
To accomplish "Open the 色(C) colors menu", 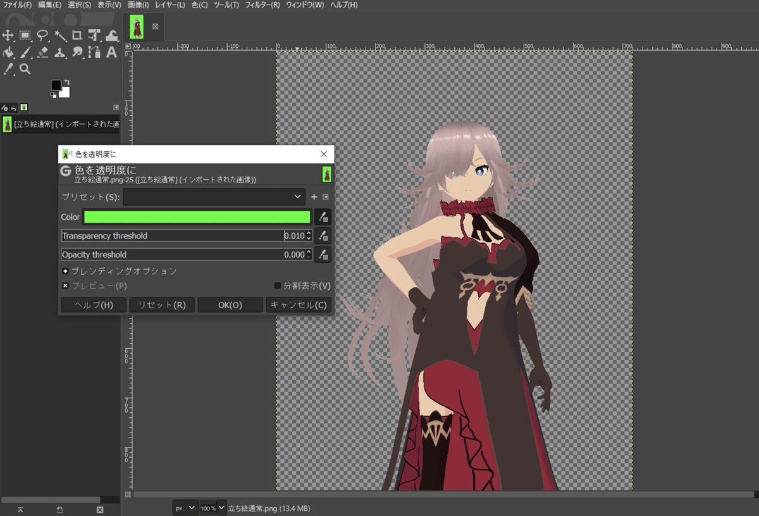I will (x=200, y=5).
